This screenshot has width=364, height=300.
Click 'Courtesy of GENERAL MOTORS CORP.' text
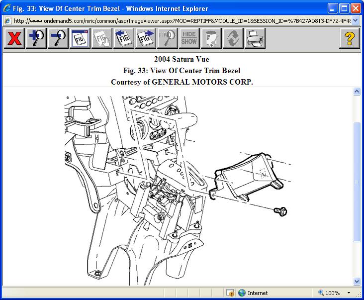coord(182,82)
